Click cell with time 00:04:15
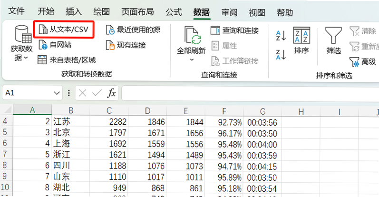Image resolution: width=379 pixels, height=197 pixels. (x=262, y=167)
